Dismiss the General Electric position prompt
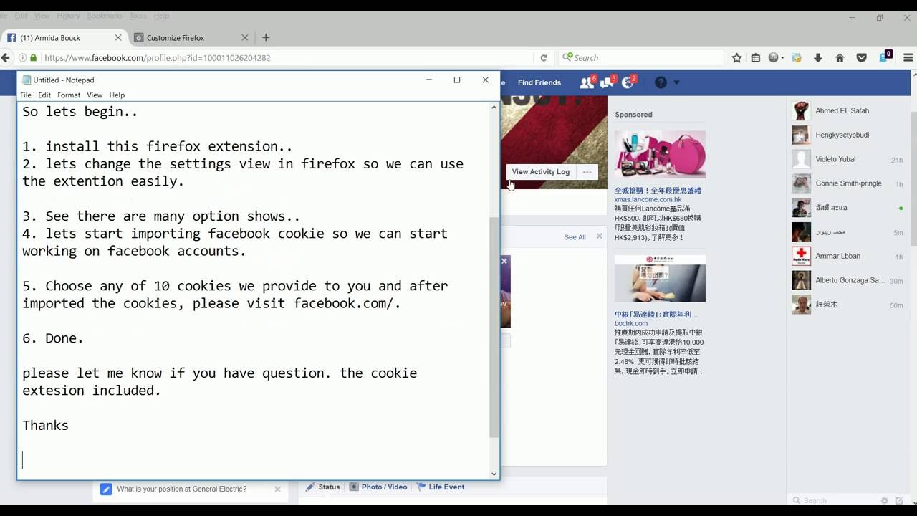Viewport: 917px width, 516px height. [x=277, y=489]
